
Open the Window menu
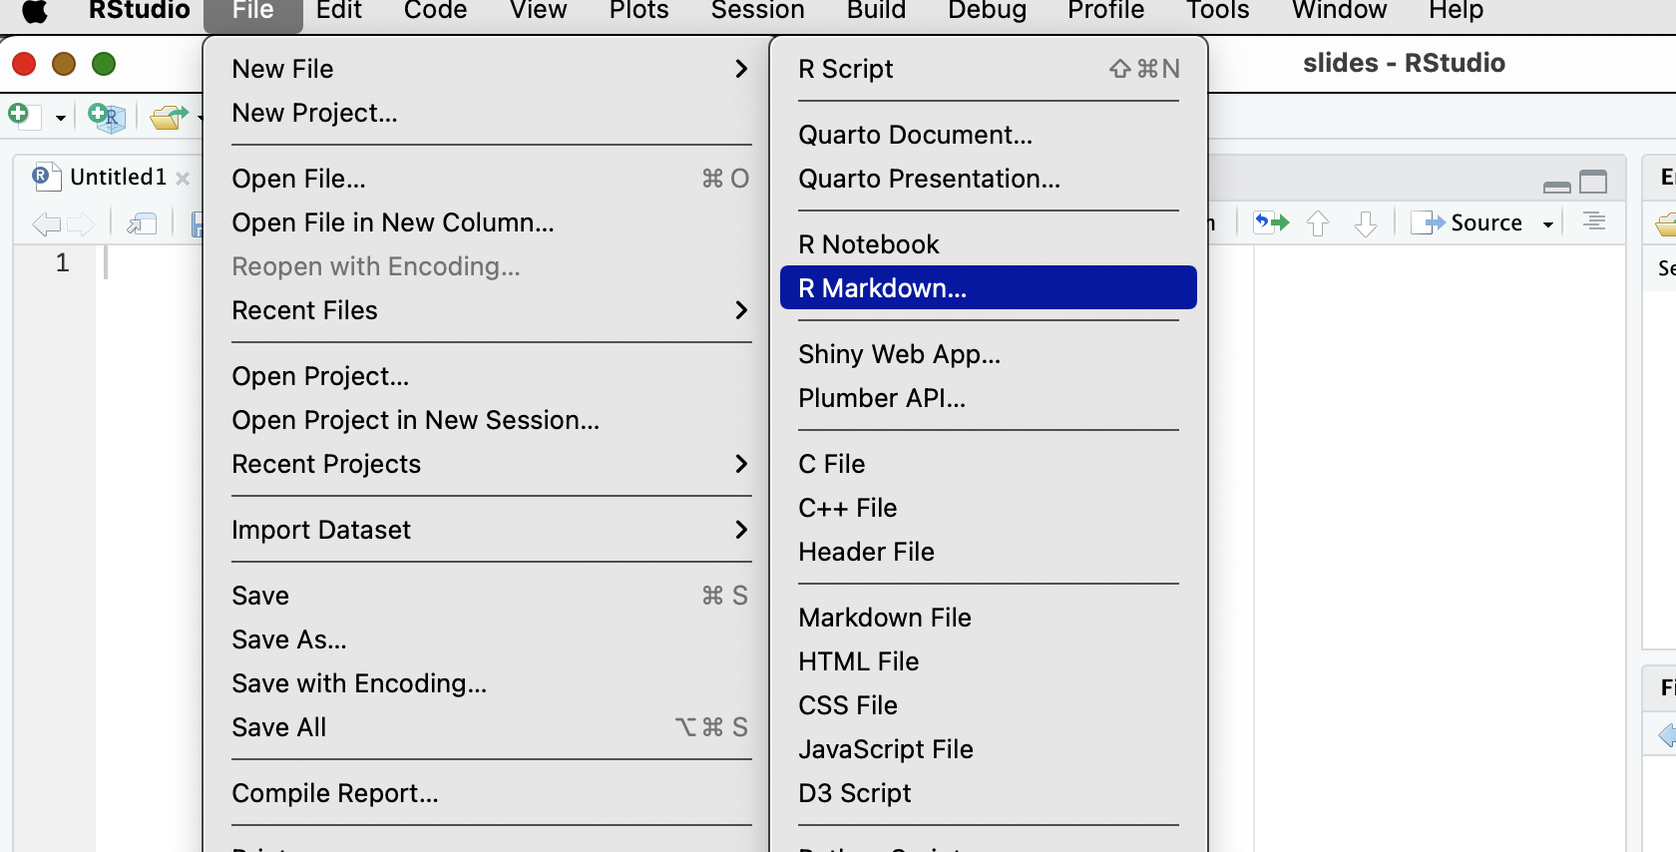pos(1339,10)
